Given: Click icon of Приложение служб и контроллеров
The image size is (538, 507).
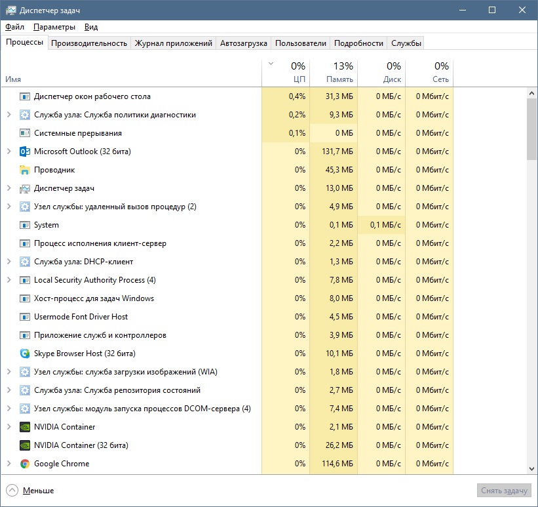Looking at the screenshot, I should pyautogui.click(x=25, y=335).
